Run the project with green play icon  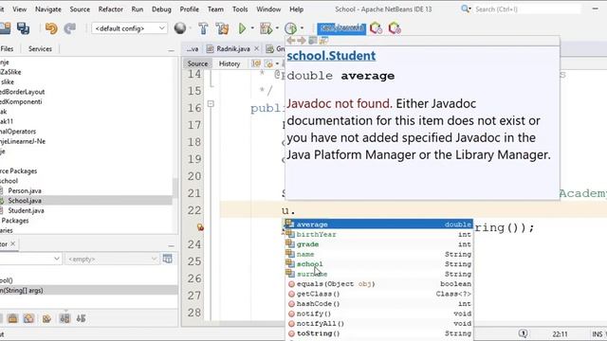point(243,28)
